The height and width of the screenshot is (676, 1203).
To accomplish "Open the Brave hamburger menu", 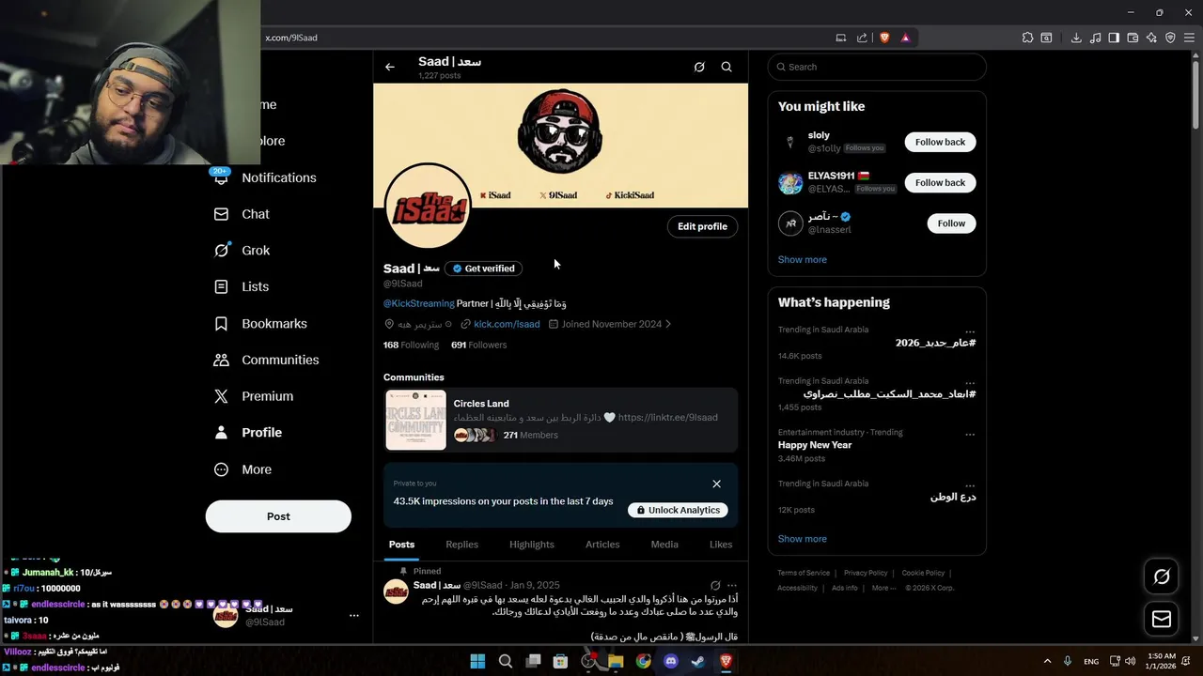I will coord(1189,38).
